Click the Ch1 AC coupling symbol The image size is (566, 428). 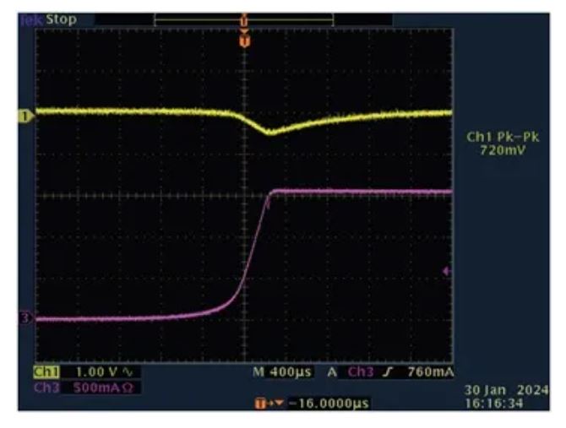click(128, 372)
